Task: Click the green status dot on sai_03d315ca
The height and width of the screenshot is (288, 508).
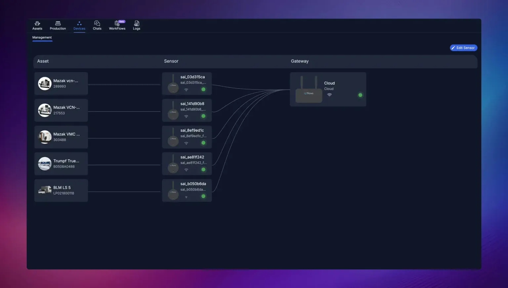Action: point(203,90)
